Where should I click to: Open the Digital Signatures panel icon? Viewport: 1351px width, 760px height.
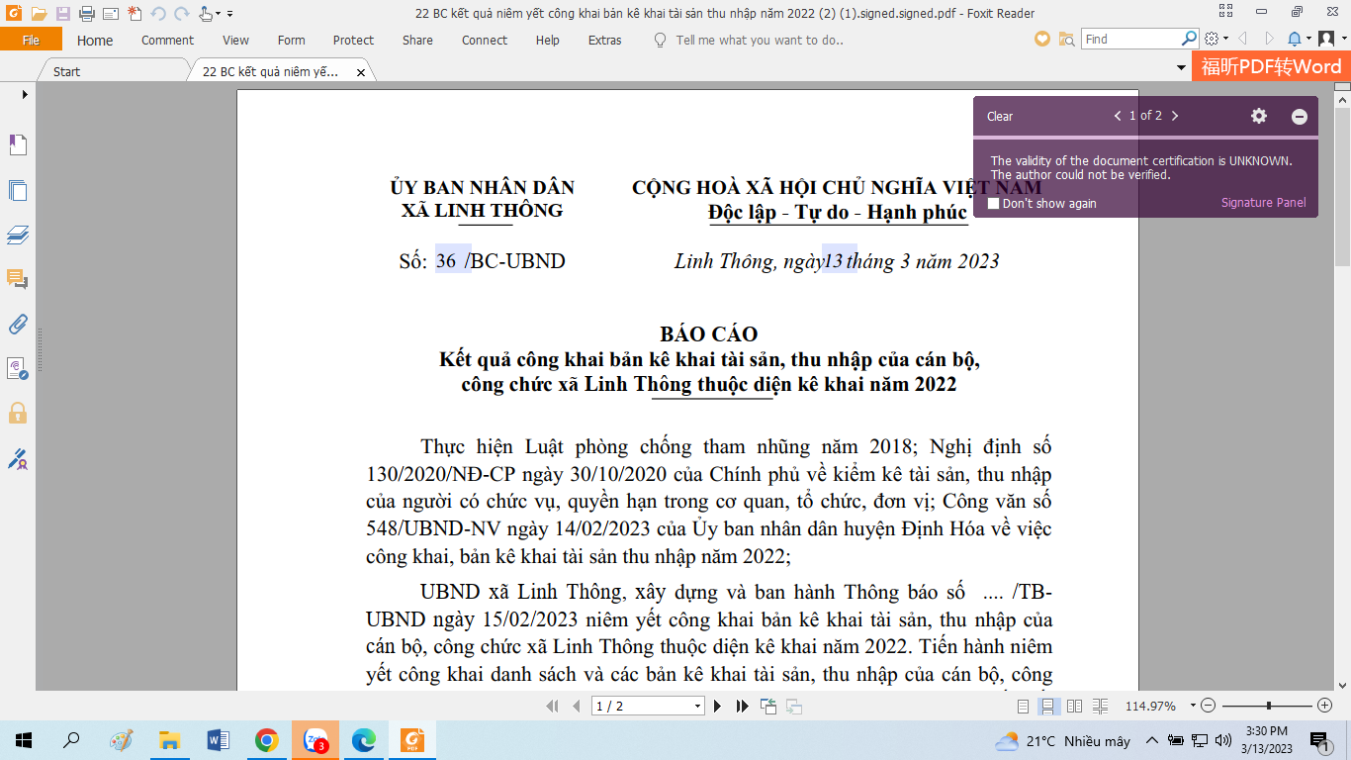[x=17, y=368]
